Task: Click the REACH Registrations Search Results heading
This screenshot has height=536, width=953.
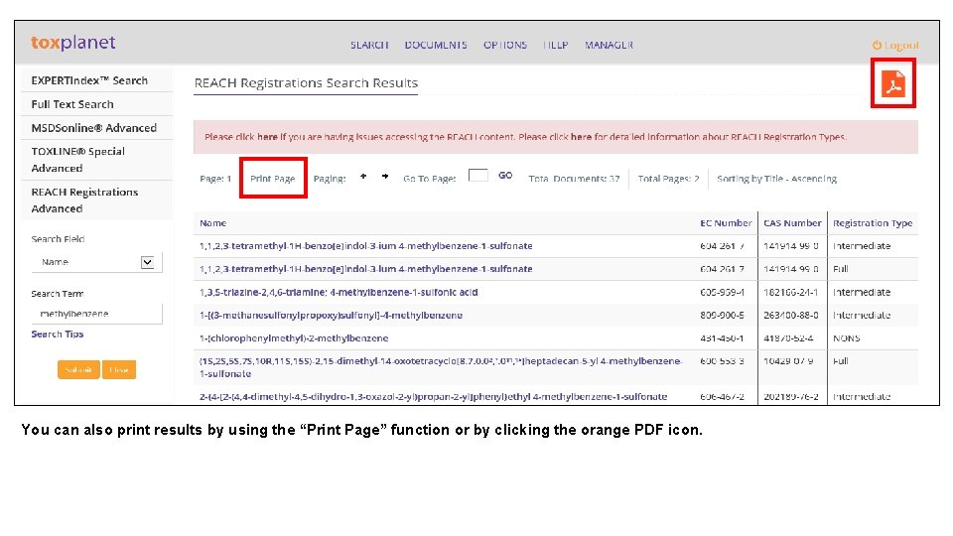Action: [x=306, y=82]
